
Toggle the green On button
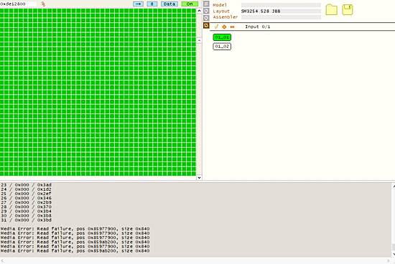[190, 4]
